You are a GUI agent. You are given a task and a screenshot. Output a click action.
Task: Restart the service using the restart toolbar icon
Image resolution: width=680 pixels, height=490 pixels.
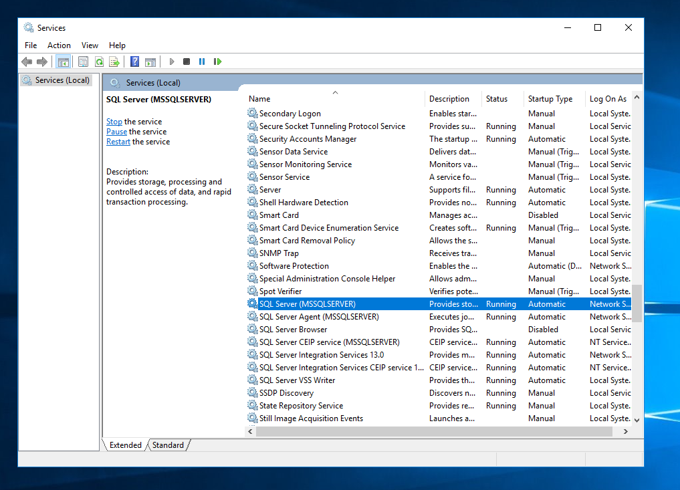click(218, 62)
